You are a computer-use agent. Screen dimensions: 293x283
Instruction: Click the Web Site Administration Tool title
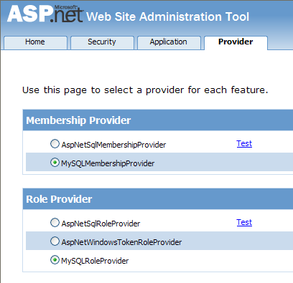coord(167,16)
